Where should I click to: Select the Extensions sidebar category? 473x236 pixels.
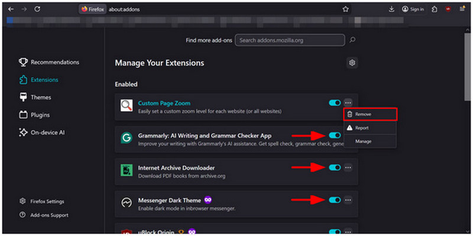point(38,80)
